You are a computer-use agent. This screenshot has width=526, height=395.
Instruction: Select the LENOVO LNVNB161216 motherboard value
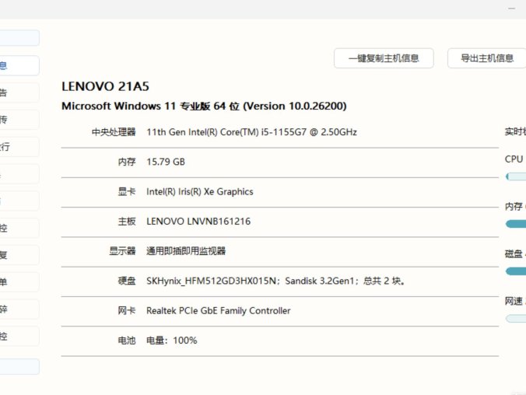(x=198, y=222)
